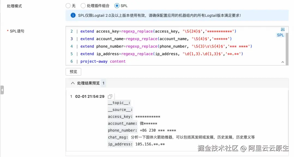
Task: Collapse the SPL editor with its bottom chevron
Action: [x=283, y=62]
